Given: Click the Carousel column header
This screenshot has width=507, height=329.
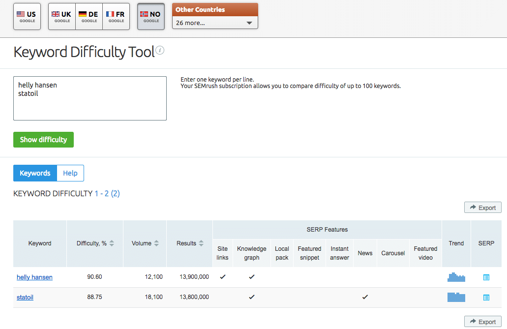Looking at the screenshot, I should click(393, 253).
